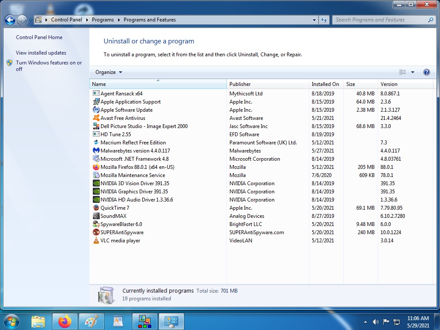Click the Agent Ransack x64 program icon
The height and width of the screenshot is (330, 440).
(96, 93)
